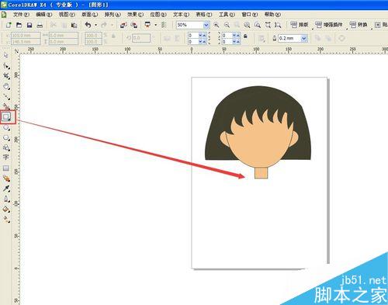
Task: Click the Print icon
Action: coord(40,25)
